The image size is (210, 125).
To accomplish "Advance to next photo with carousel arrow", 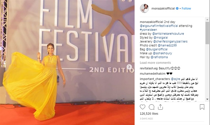I will click(129, 67).
